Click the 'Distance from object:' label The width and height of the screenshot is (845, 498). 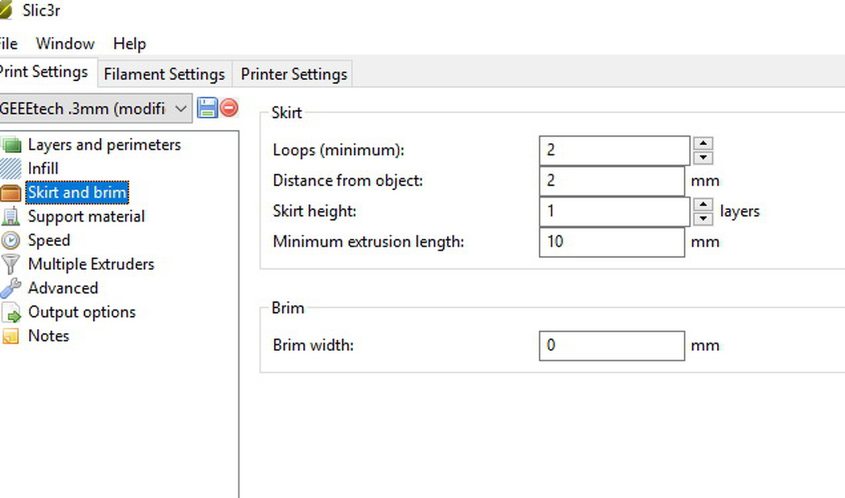coord(347,181)
